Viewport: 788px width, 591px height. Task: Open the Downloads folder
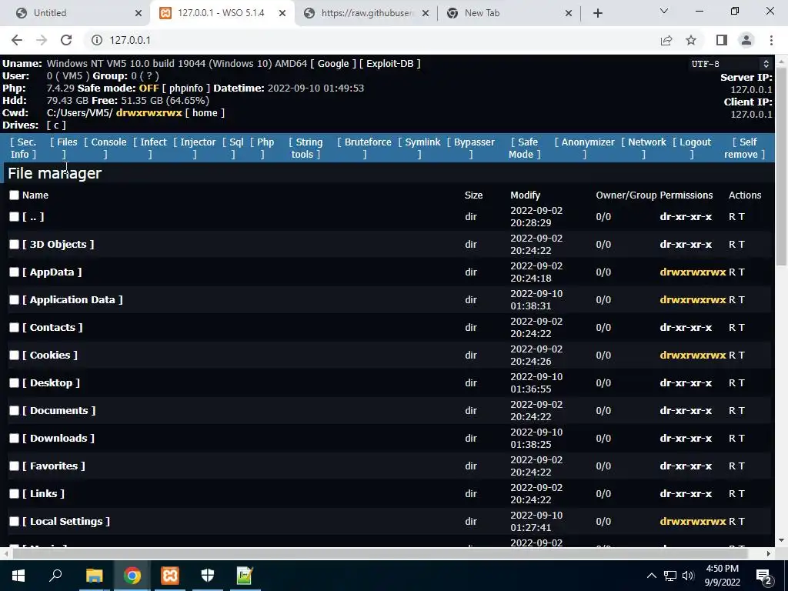(x=58, y=438)
